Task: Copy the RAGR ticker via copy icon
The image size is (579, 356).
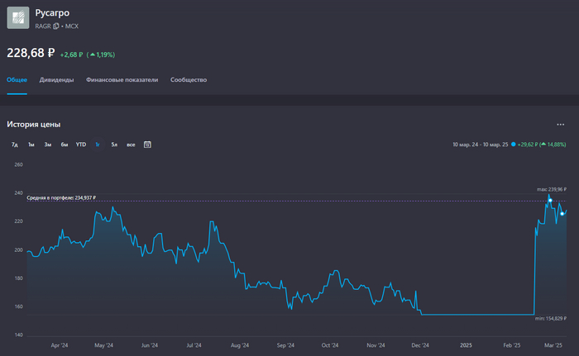Action: [55, 26]
